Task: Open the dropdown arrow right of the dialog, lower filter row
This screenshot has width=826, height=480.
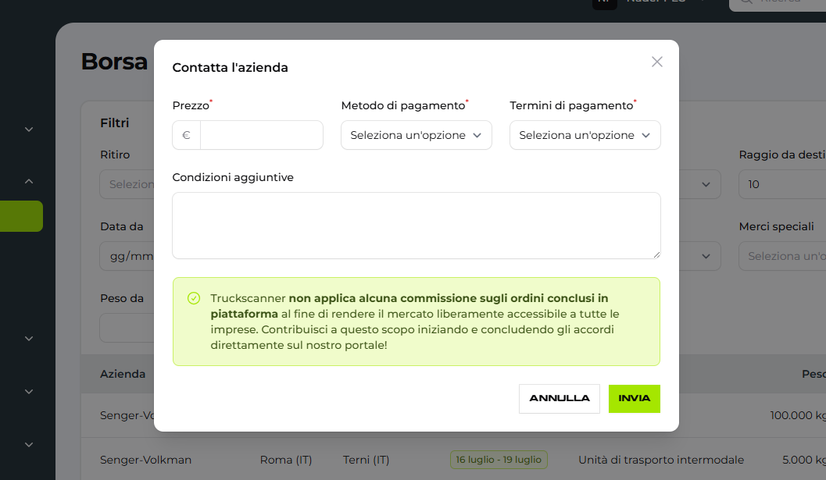Action: (706, 256)
